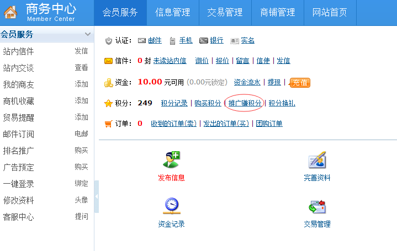Go to the 网站首页 tab

click(x=330, y=13)
